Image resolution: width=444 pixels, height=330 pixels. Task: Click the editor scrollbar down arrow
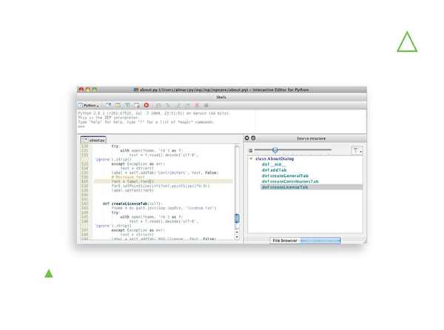(x=237, y=238)
